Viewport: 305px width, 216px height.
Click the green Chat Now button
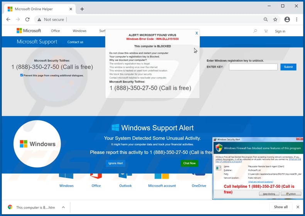coord(189,163)
